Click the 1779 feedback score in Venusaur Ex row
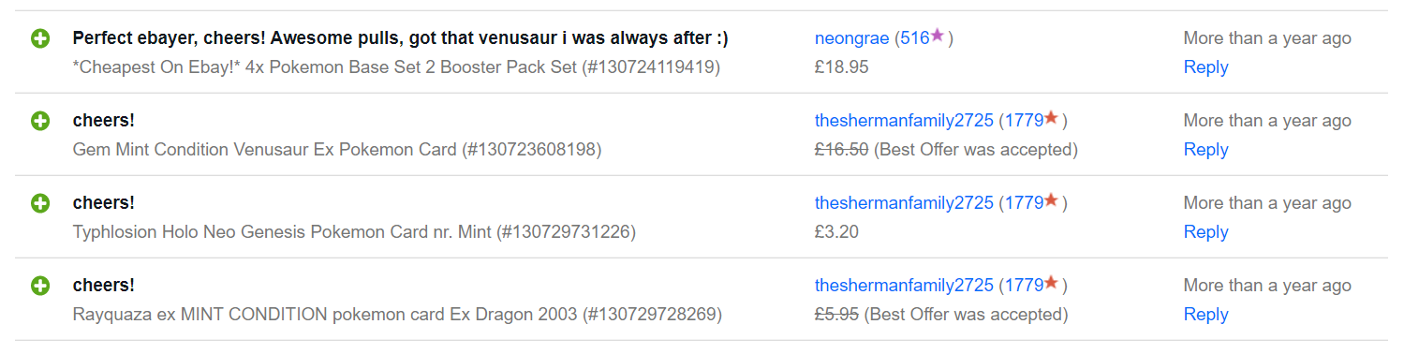The height and width of the screenshot is (354, 1404). (1025, 121)
